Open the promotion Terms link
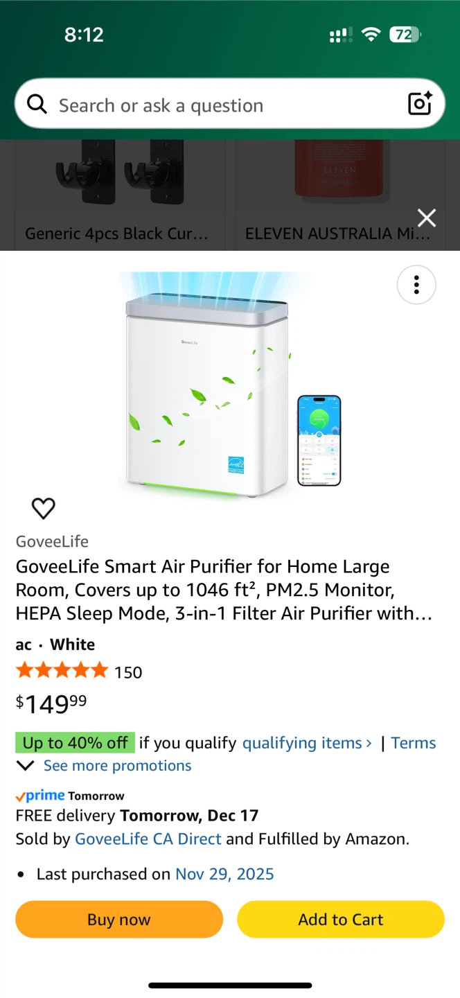 (414, 743)
